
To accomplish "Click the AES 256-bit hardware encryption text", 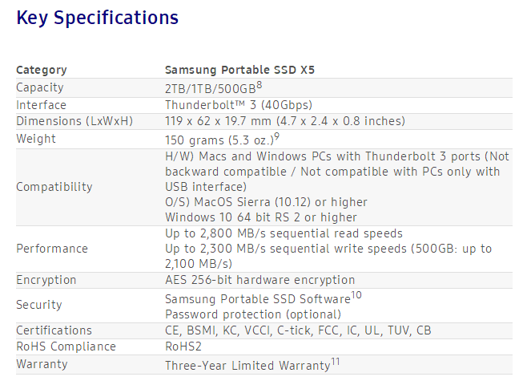I will coord(259,280).
